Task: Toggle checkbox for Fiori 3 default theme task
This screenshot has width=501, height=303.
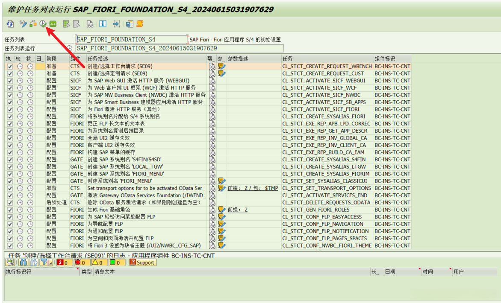Action: pos(10,245)
